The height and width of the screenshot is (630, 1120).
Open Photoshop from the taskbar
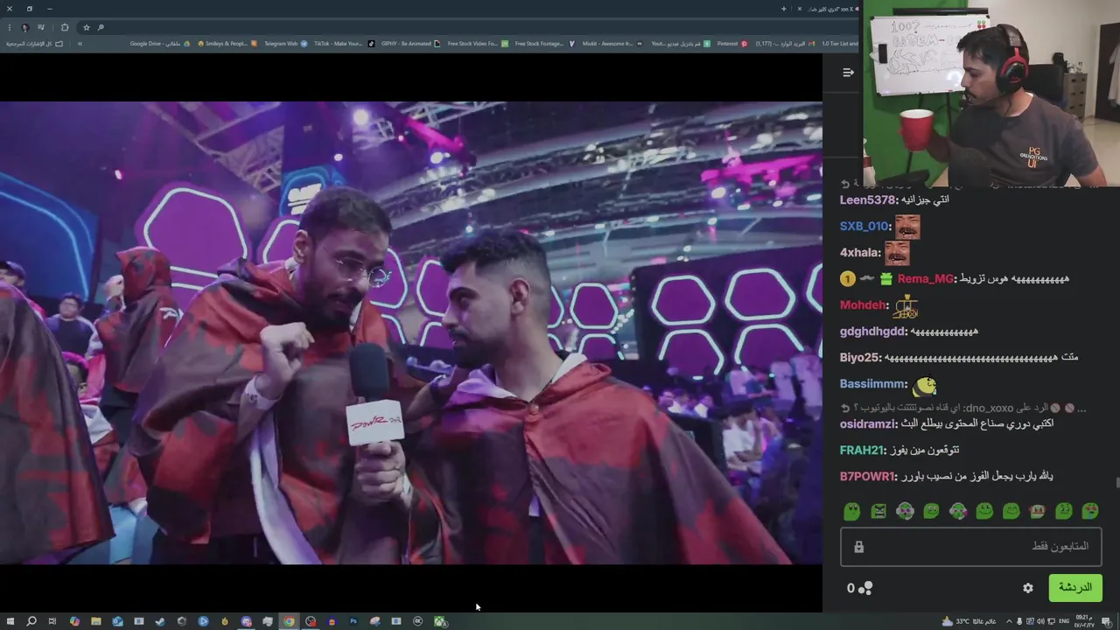(353, 621)
